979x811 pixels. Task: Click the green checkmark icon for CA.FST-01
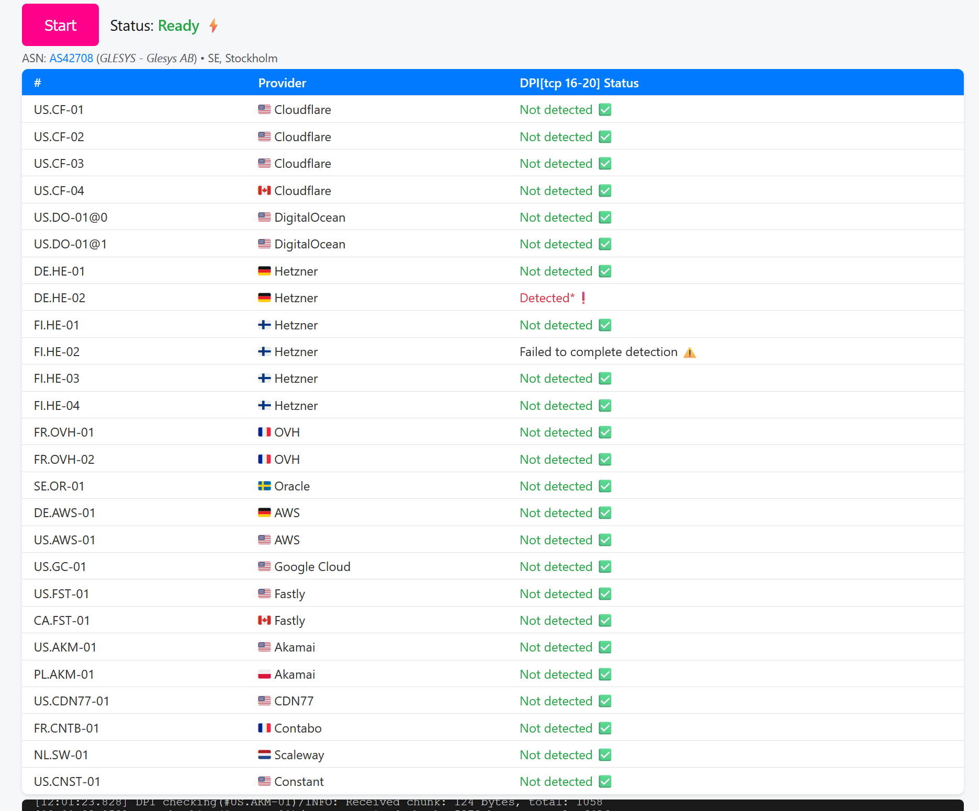click(x=605, y=621)
